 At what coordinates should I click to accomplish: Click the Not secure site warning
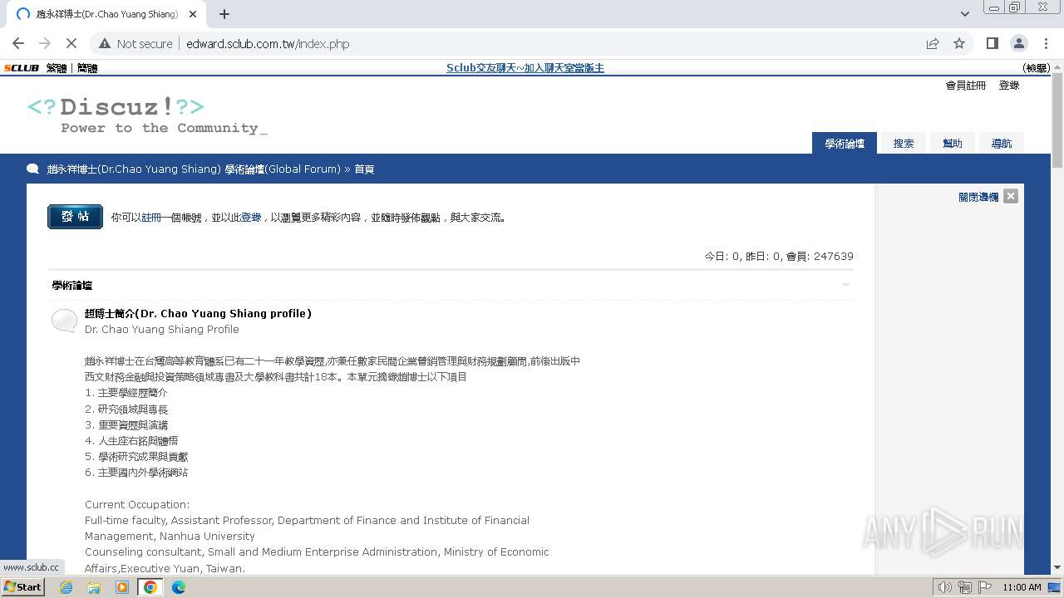coord(135,43)
